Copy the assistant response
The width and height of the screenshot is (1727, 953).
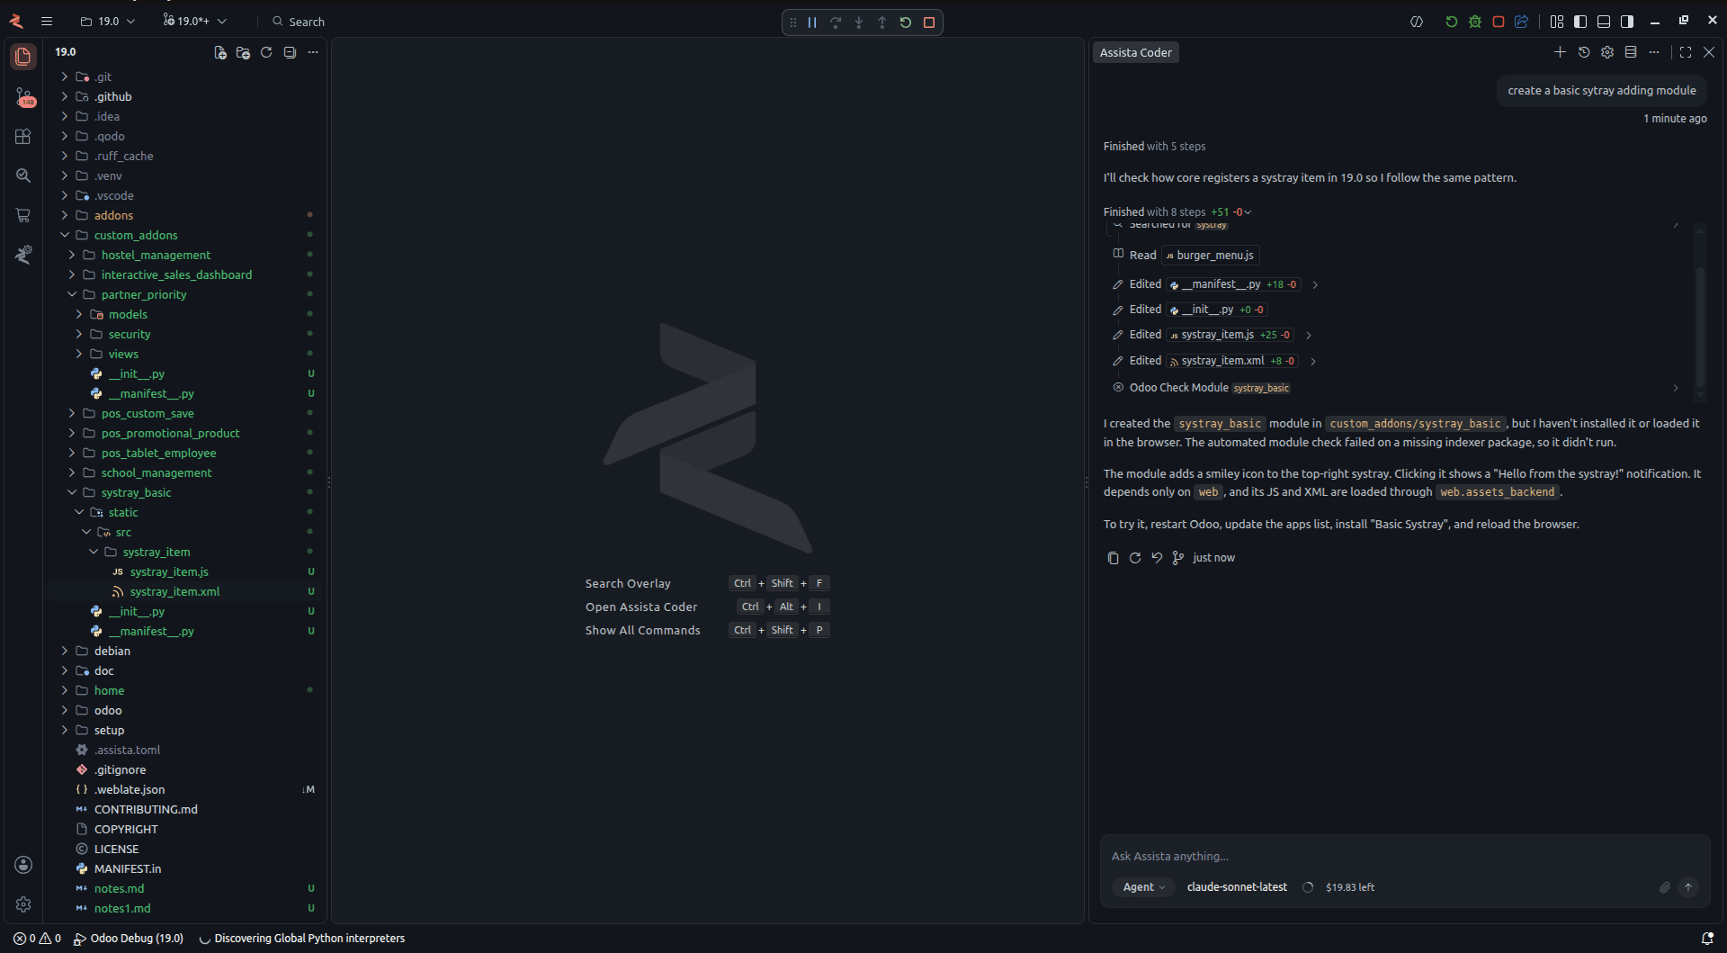point(1113,558)
